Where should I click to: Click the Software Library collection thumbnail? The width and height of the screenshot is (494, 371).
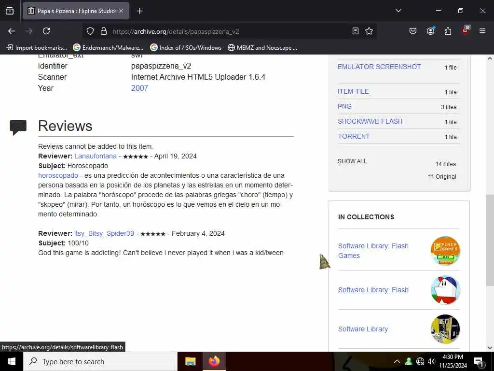click(x=445, y=329)
